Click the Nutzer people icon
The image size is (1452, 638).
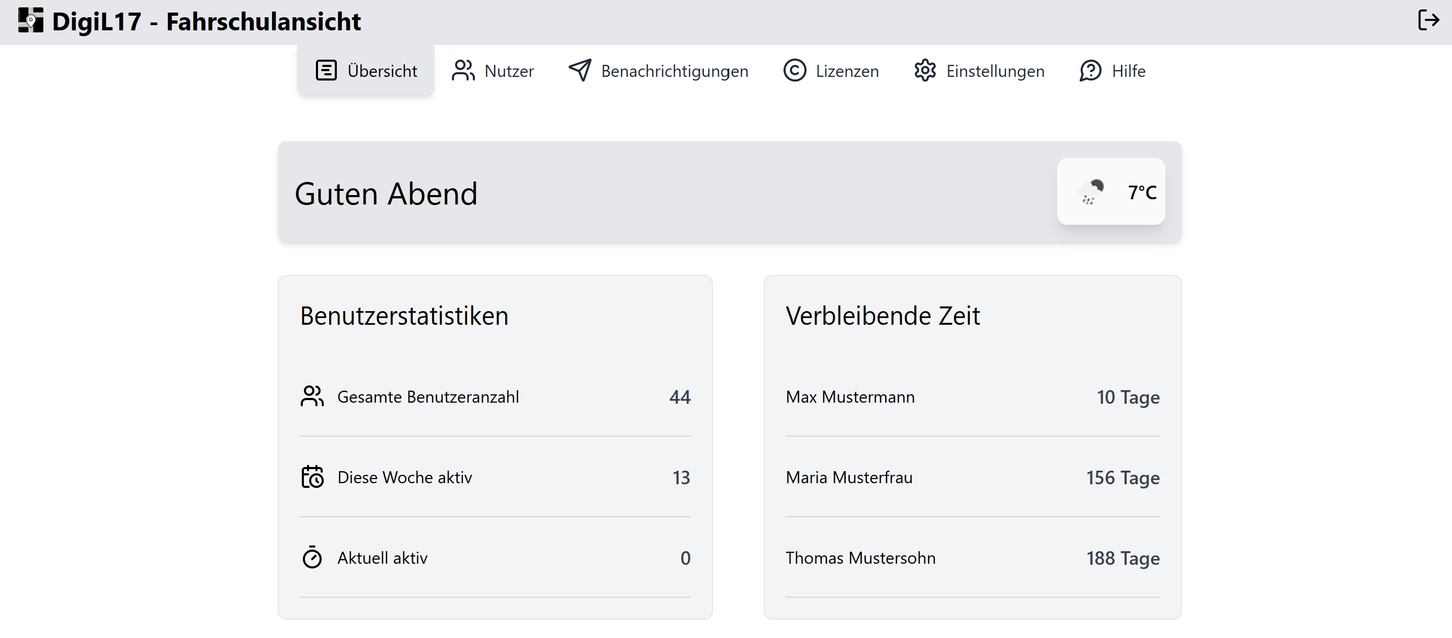(x=463, y=71)
